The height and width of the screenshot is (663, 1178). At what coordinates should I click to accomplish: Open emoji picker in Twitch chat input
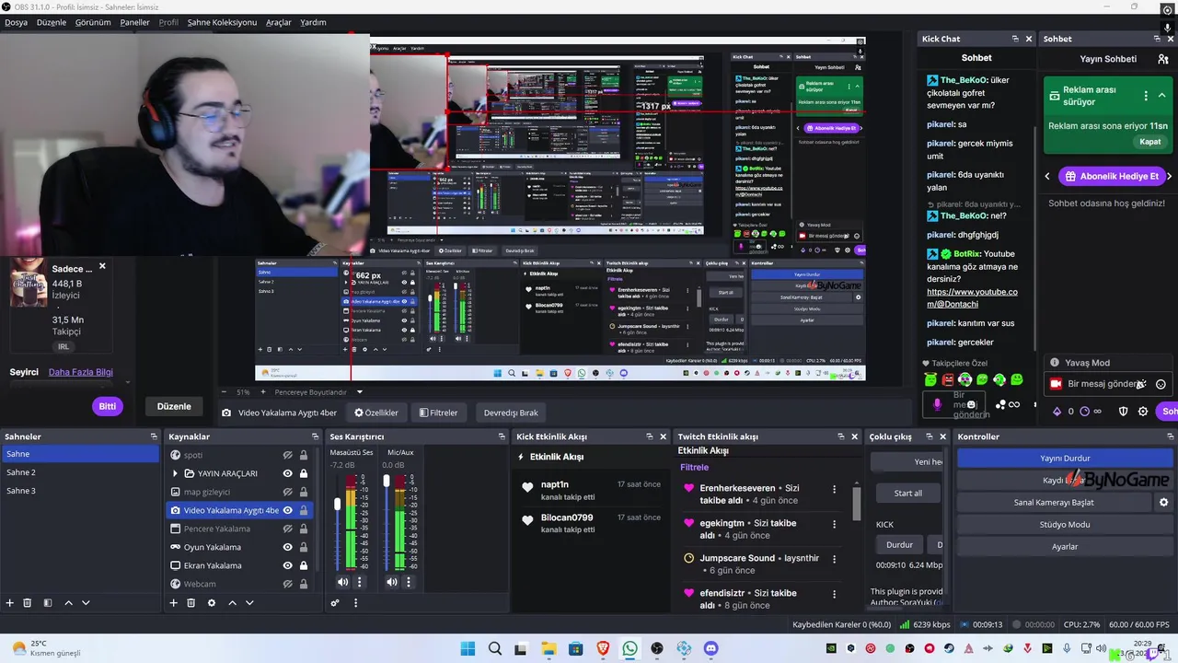[1161, 384]
